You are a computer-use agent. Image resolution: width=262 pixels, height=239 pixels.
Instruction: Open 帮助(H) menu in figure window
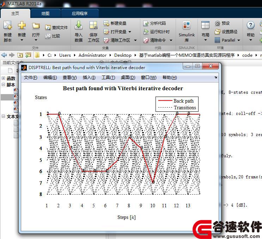(x=170, y=78)
